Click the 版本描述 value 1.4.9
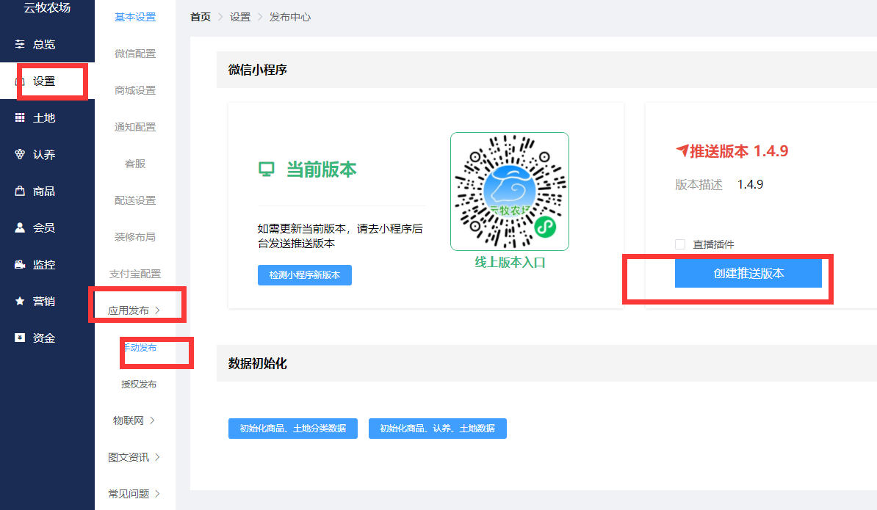The height and width of the screenshot is (510, 877). coord(750,184)
